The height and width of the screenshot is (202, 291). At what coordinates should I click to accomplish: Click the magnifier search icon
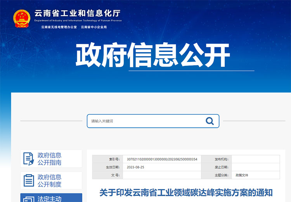(210, 121)
